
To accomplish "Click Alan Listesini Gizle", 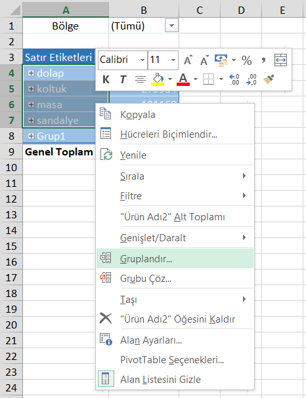I will tap(175, 379).
